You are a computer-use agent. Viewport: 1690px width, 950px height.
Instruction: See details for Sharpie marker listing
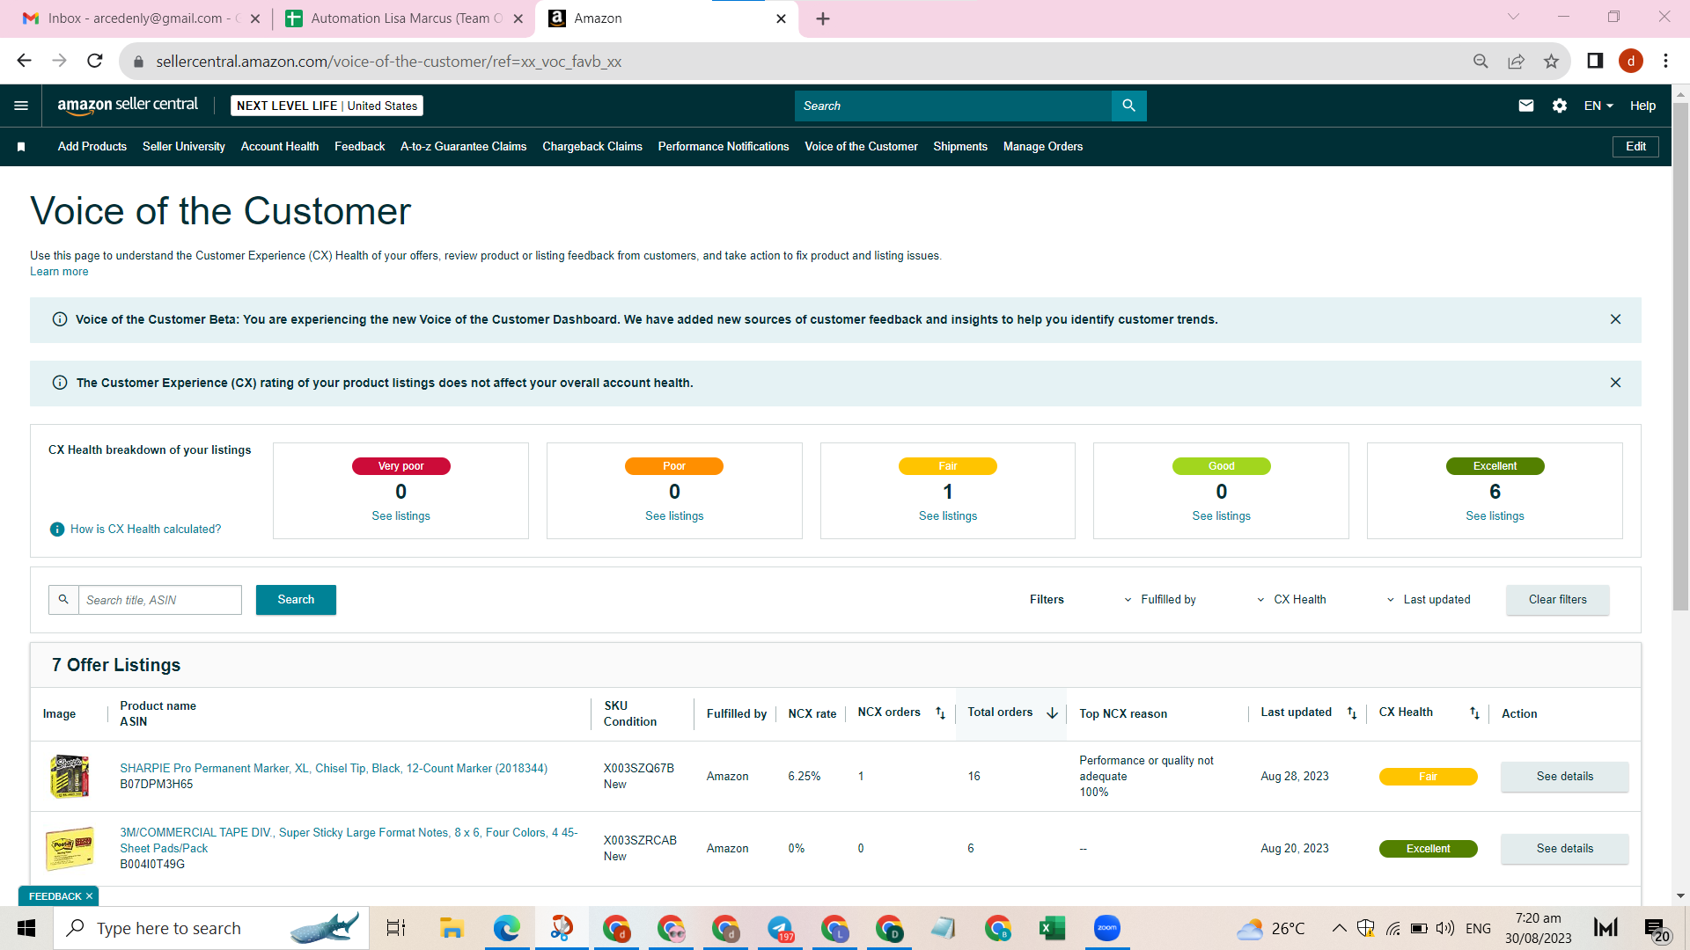(1565, 777)
